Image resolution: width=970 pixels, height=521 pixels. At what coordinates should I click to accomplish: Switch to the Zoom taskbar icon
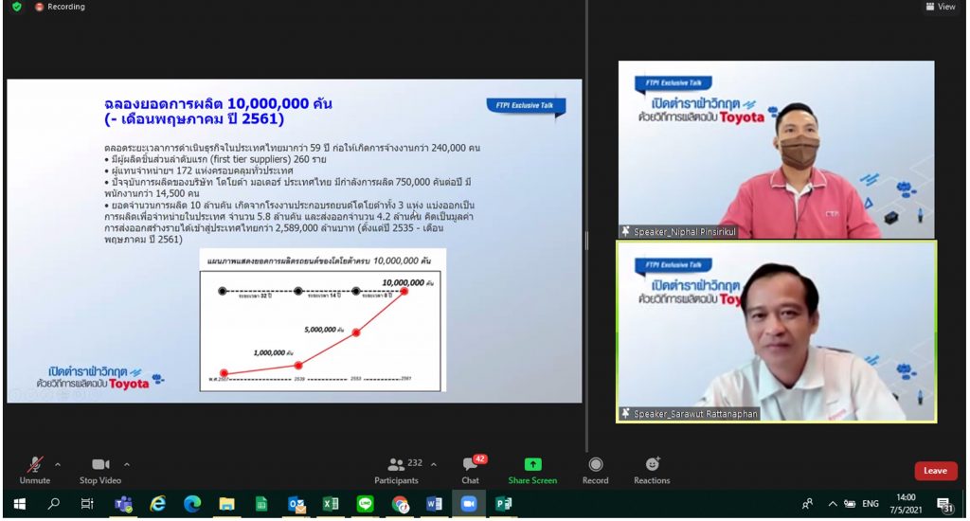(x=468, y=504)
